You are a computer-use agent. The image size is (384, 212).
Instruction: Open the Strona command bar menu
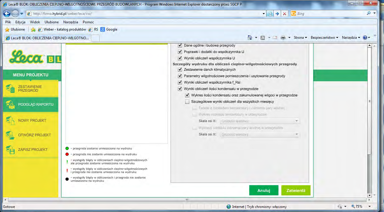click(301, 38)
